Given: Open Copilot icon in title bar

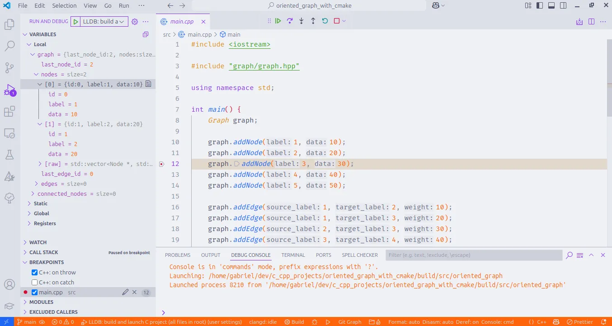Looking at the screenshot, I should tap(435, 5).
